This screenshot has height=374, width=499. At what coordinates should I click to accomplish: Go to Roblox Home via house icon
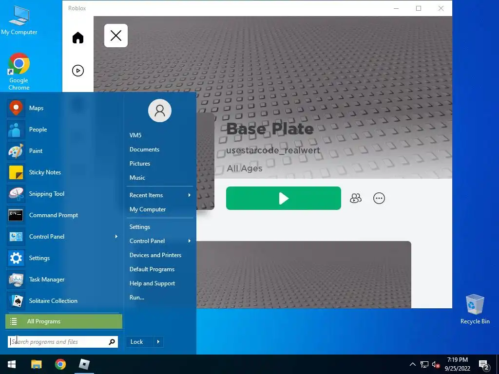tap(77, 37)
